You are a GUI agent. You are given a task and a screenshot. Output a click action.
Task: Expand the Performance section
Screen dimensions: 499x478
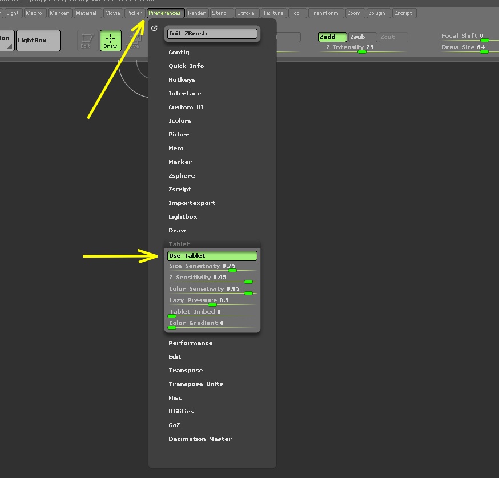tap(191, 343)
